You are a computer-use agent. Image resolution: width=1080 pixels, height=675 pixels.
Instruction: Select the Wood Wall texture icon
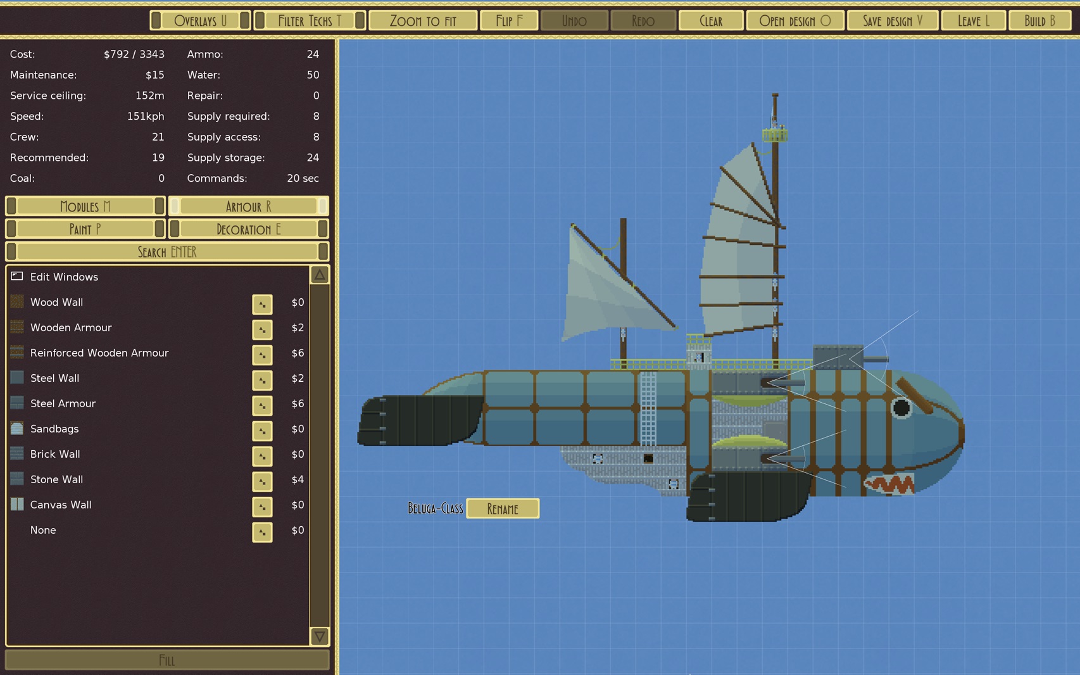pyautogui.click(x=17, y=302)
